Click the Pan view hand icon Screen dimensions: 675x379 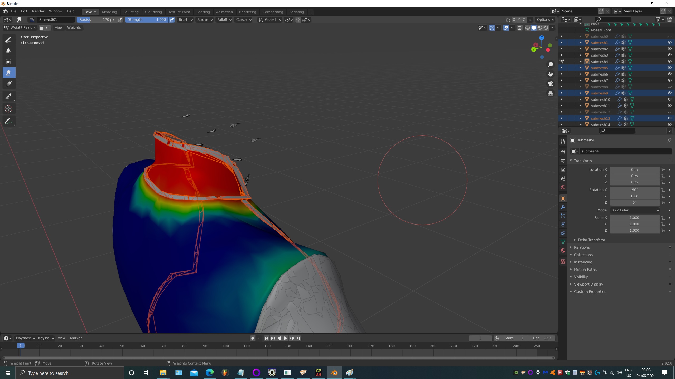pos(551,74)
